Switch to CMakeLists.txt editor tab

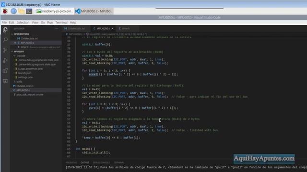coord(76,29)
